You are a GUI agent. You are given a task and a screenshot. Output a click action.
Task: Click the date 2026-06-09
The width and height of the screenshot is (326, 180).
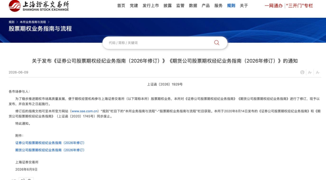tap(18, 72)
